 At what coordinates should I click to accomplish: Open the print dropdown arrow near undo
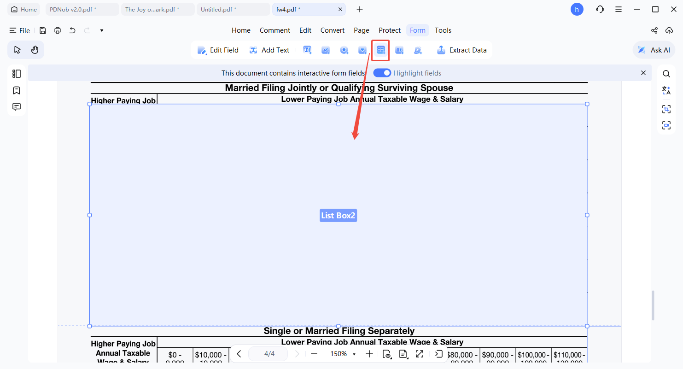click(101, 30)
